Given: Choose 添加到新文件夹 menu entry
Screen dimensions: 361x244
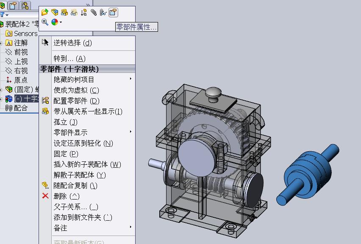Looking at the screenshot, I should point(87,217).
